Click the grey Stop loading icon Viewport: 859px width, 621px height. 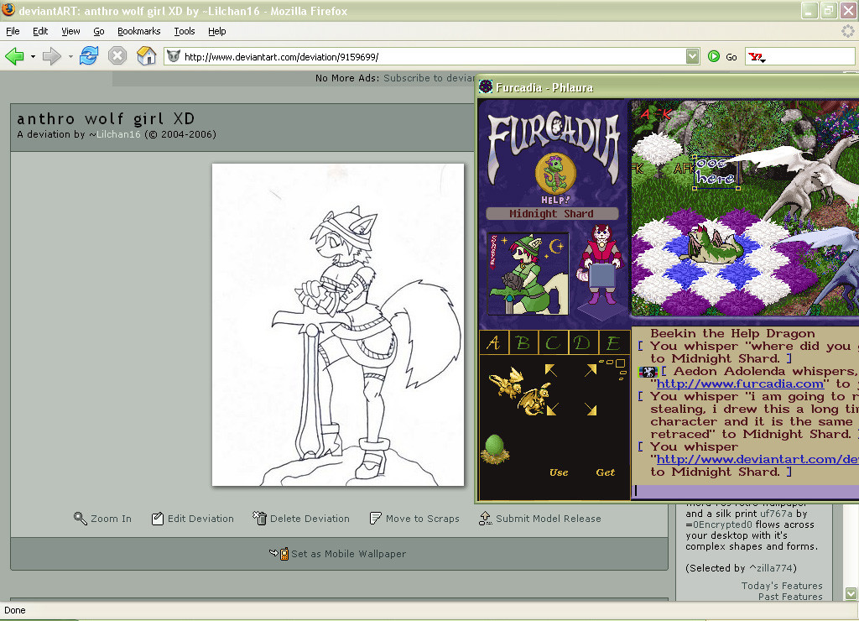[x=117, y=56]
